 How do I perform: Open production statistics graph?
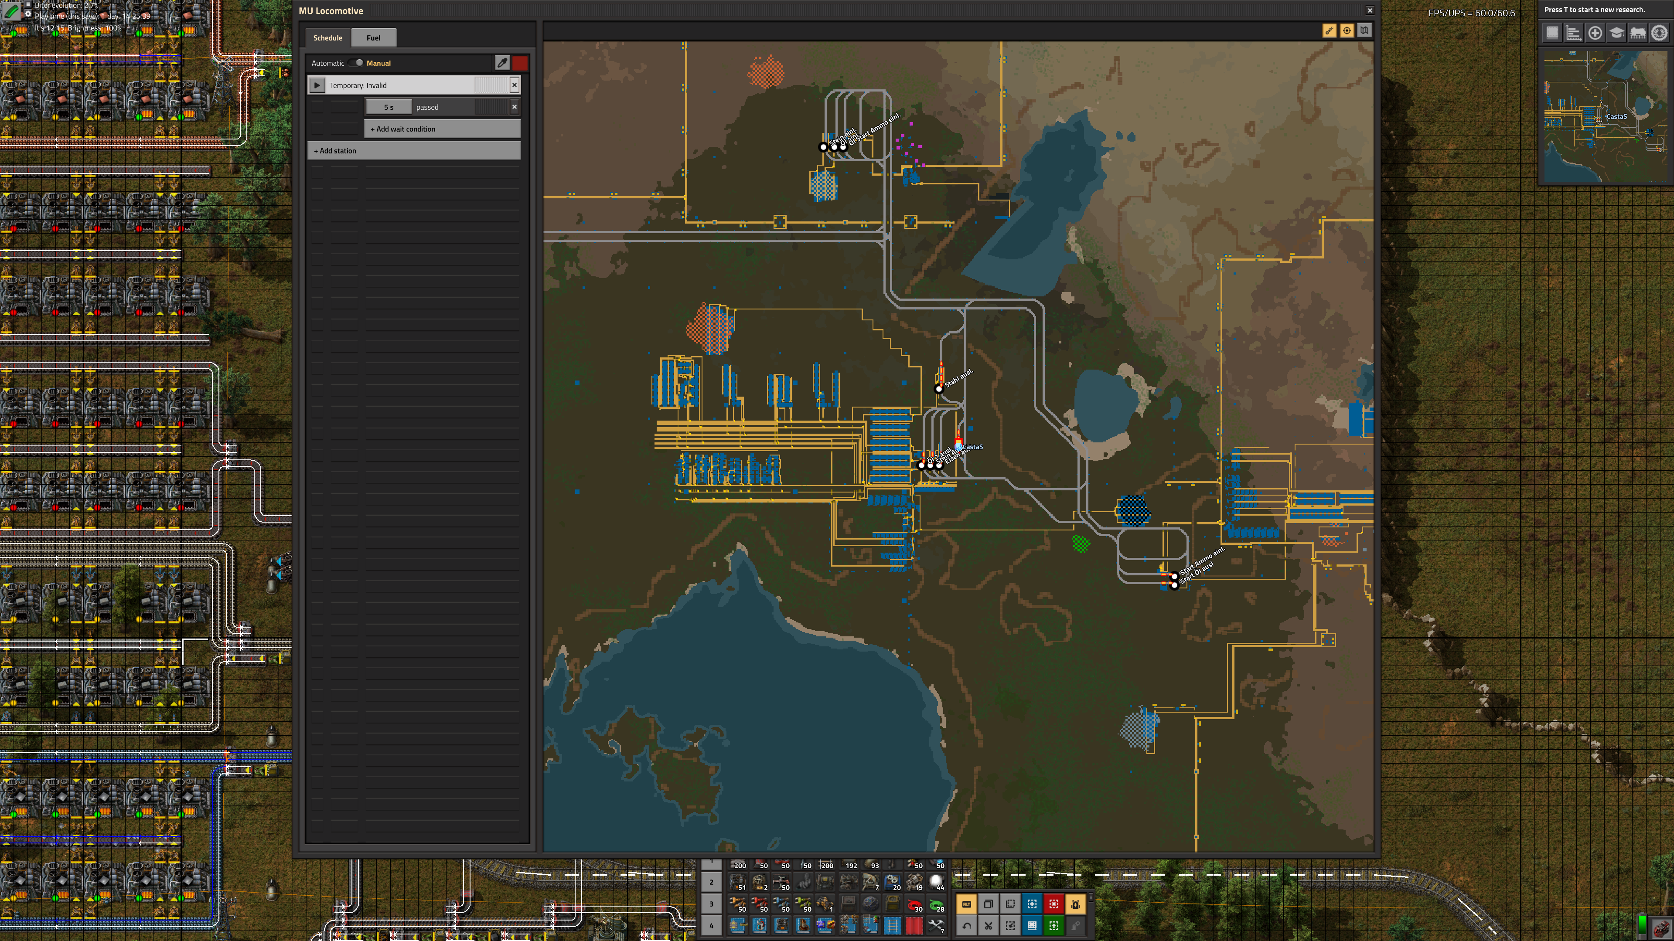click(x=1573, y=33)
